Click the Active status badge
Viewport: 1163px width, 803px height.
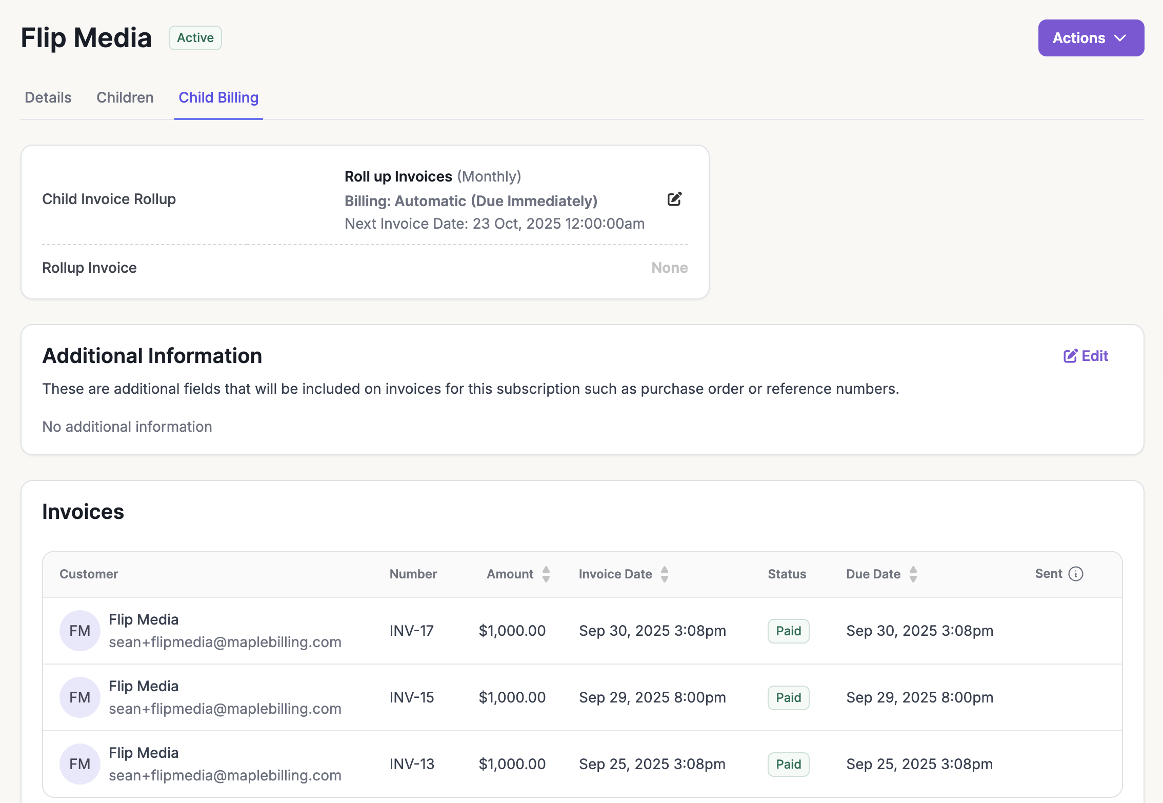(195, 38)
